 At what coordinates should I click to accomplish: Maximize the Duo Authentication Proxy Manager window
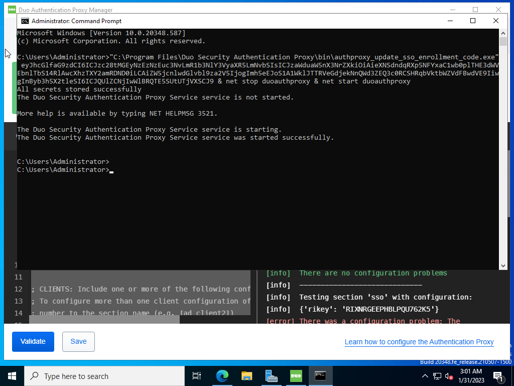[x=475, y=10]
